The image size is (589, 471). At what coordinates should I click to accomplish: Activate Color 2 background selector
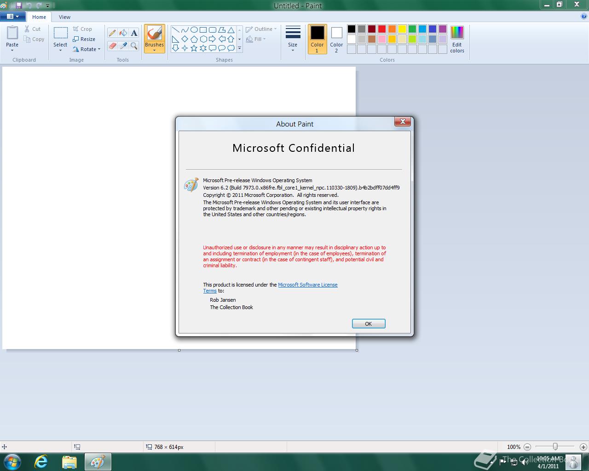336,39
